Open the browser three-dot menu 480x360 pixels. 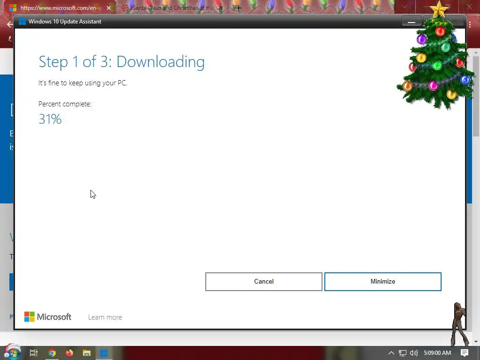470,24
